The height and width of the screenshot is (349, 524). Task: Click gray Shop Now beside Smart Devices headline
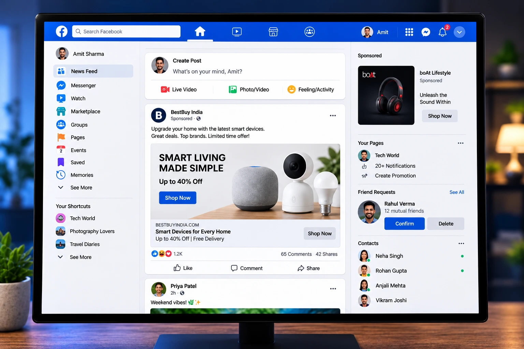coord(320,233)
